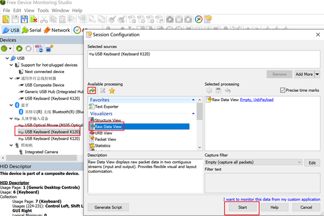Click the Cut scissors icon
The image size is (324, 216).
[44, 19]
